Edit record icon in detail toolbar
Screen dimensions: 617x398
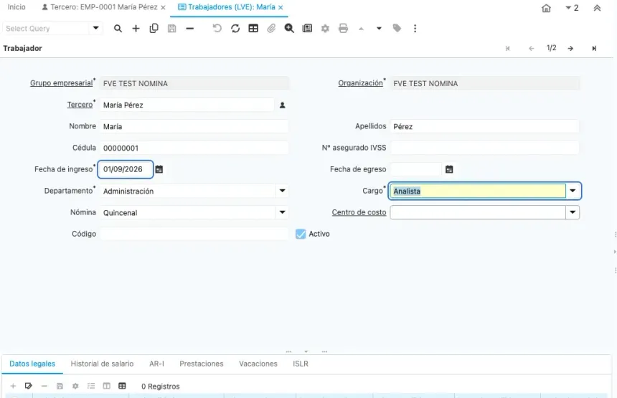28,386
